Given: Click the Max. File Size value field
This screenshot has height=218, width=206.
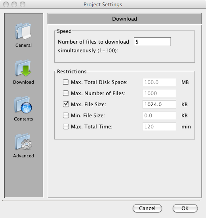Looking at the screenshot, I should click(x=159, y=104).
